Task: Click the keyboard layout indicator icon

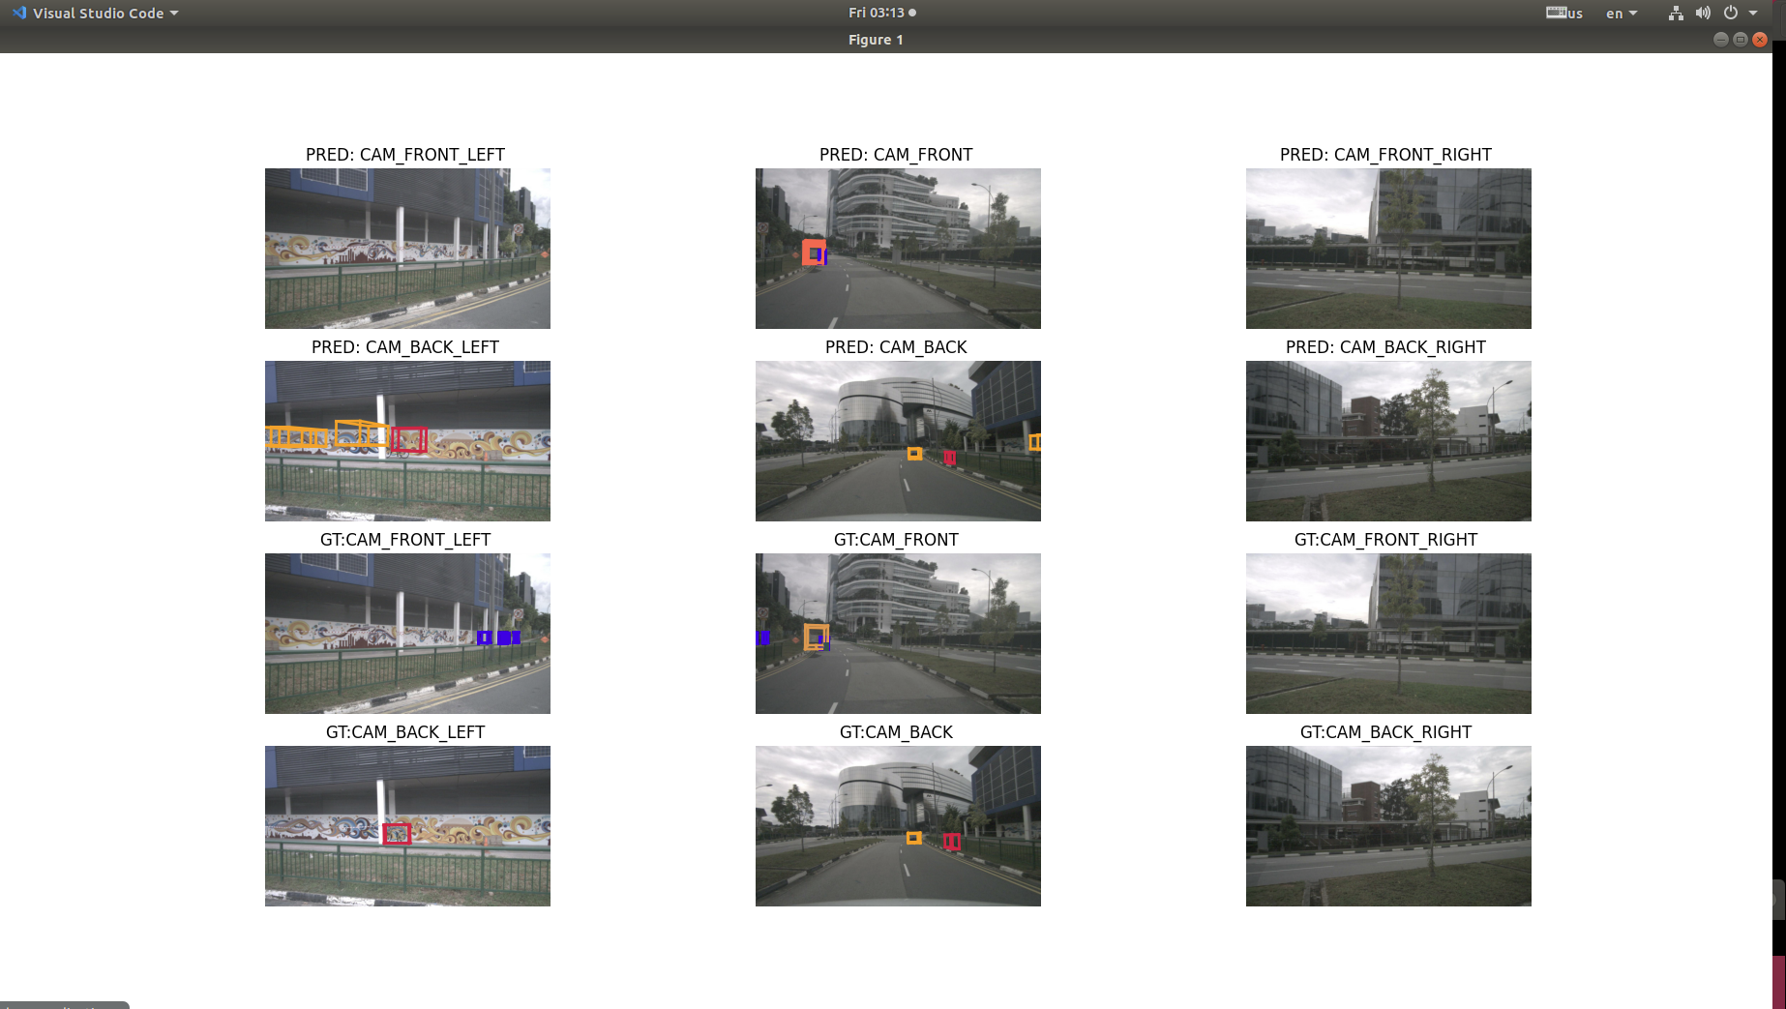Action: [1556, 13]
